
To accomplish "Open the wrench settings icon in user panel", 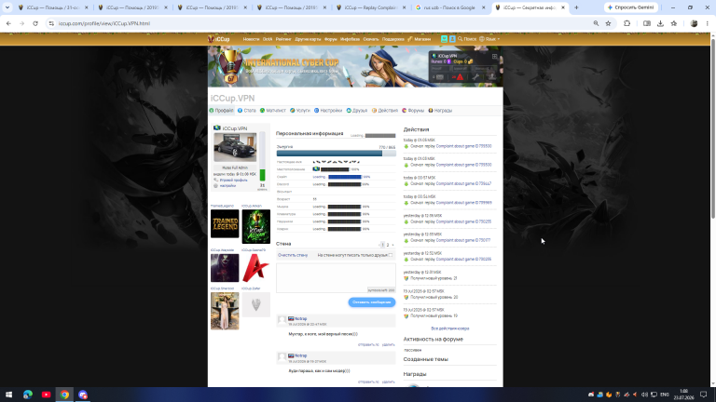I will (475, 77).
